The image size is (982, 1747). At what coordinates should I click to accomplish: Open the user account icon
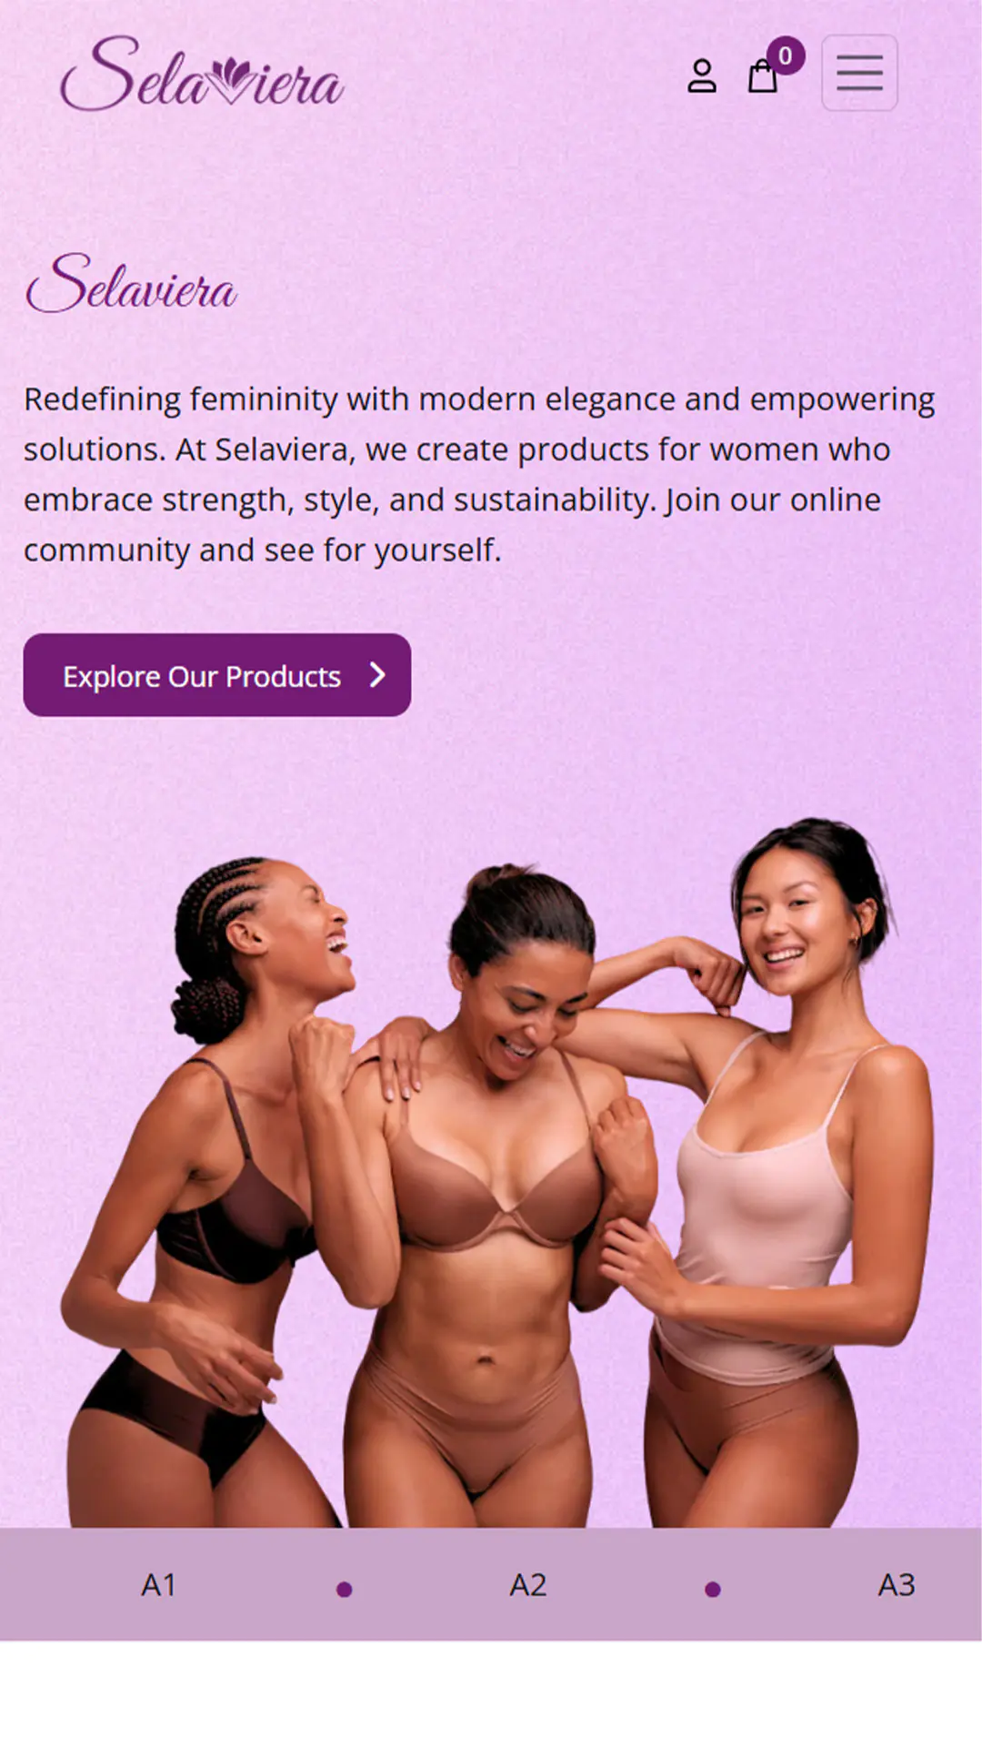701,76
